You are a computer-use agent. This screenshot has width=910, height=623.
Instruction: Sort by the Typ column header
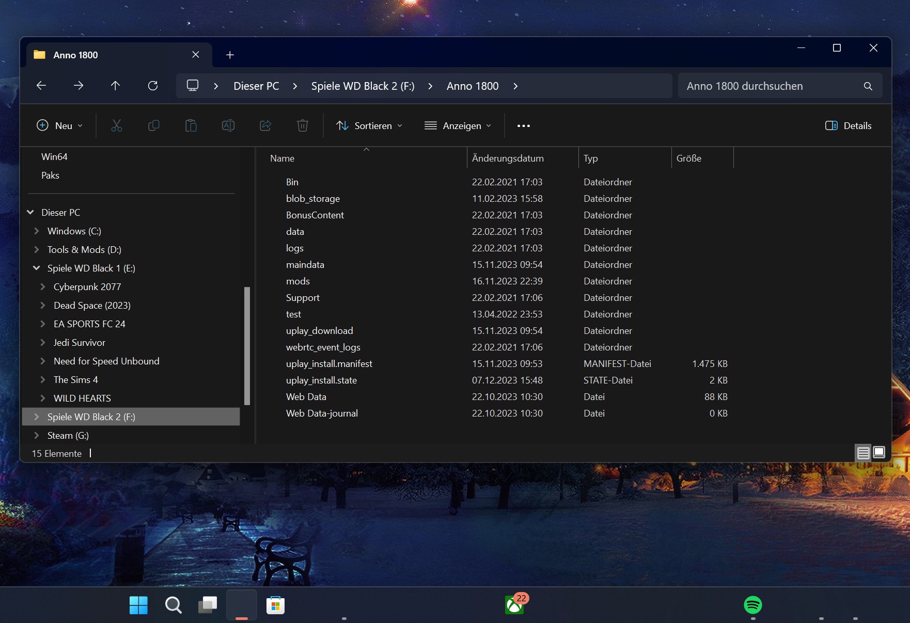pos(625,158)
